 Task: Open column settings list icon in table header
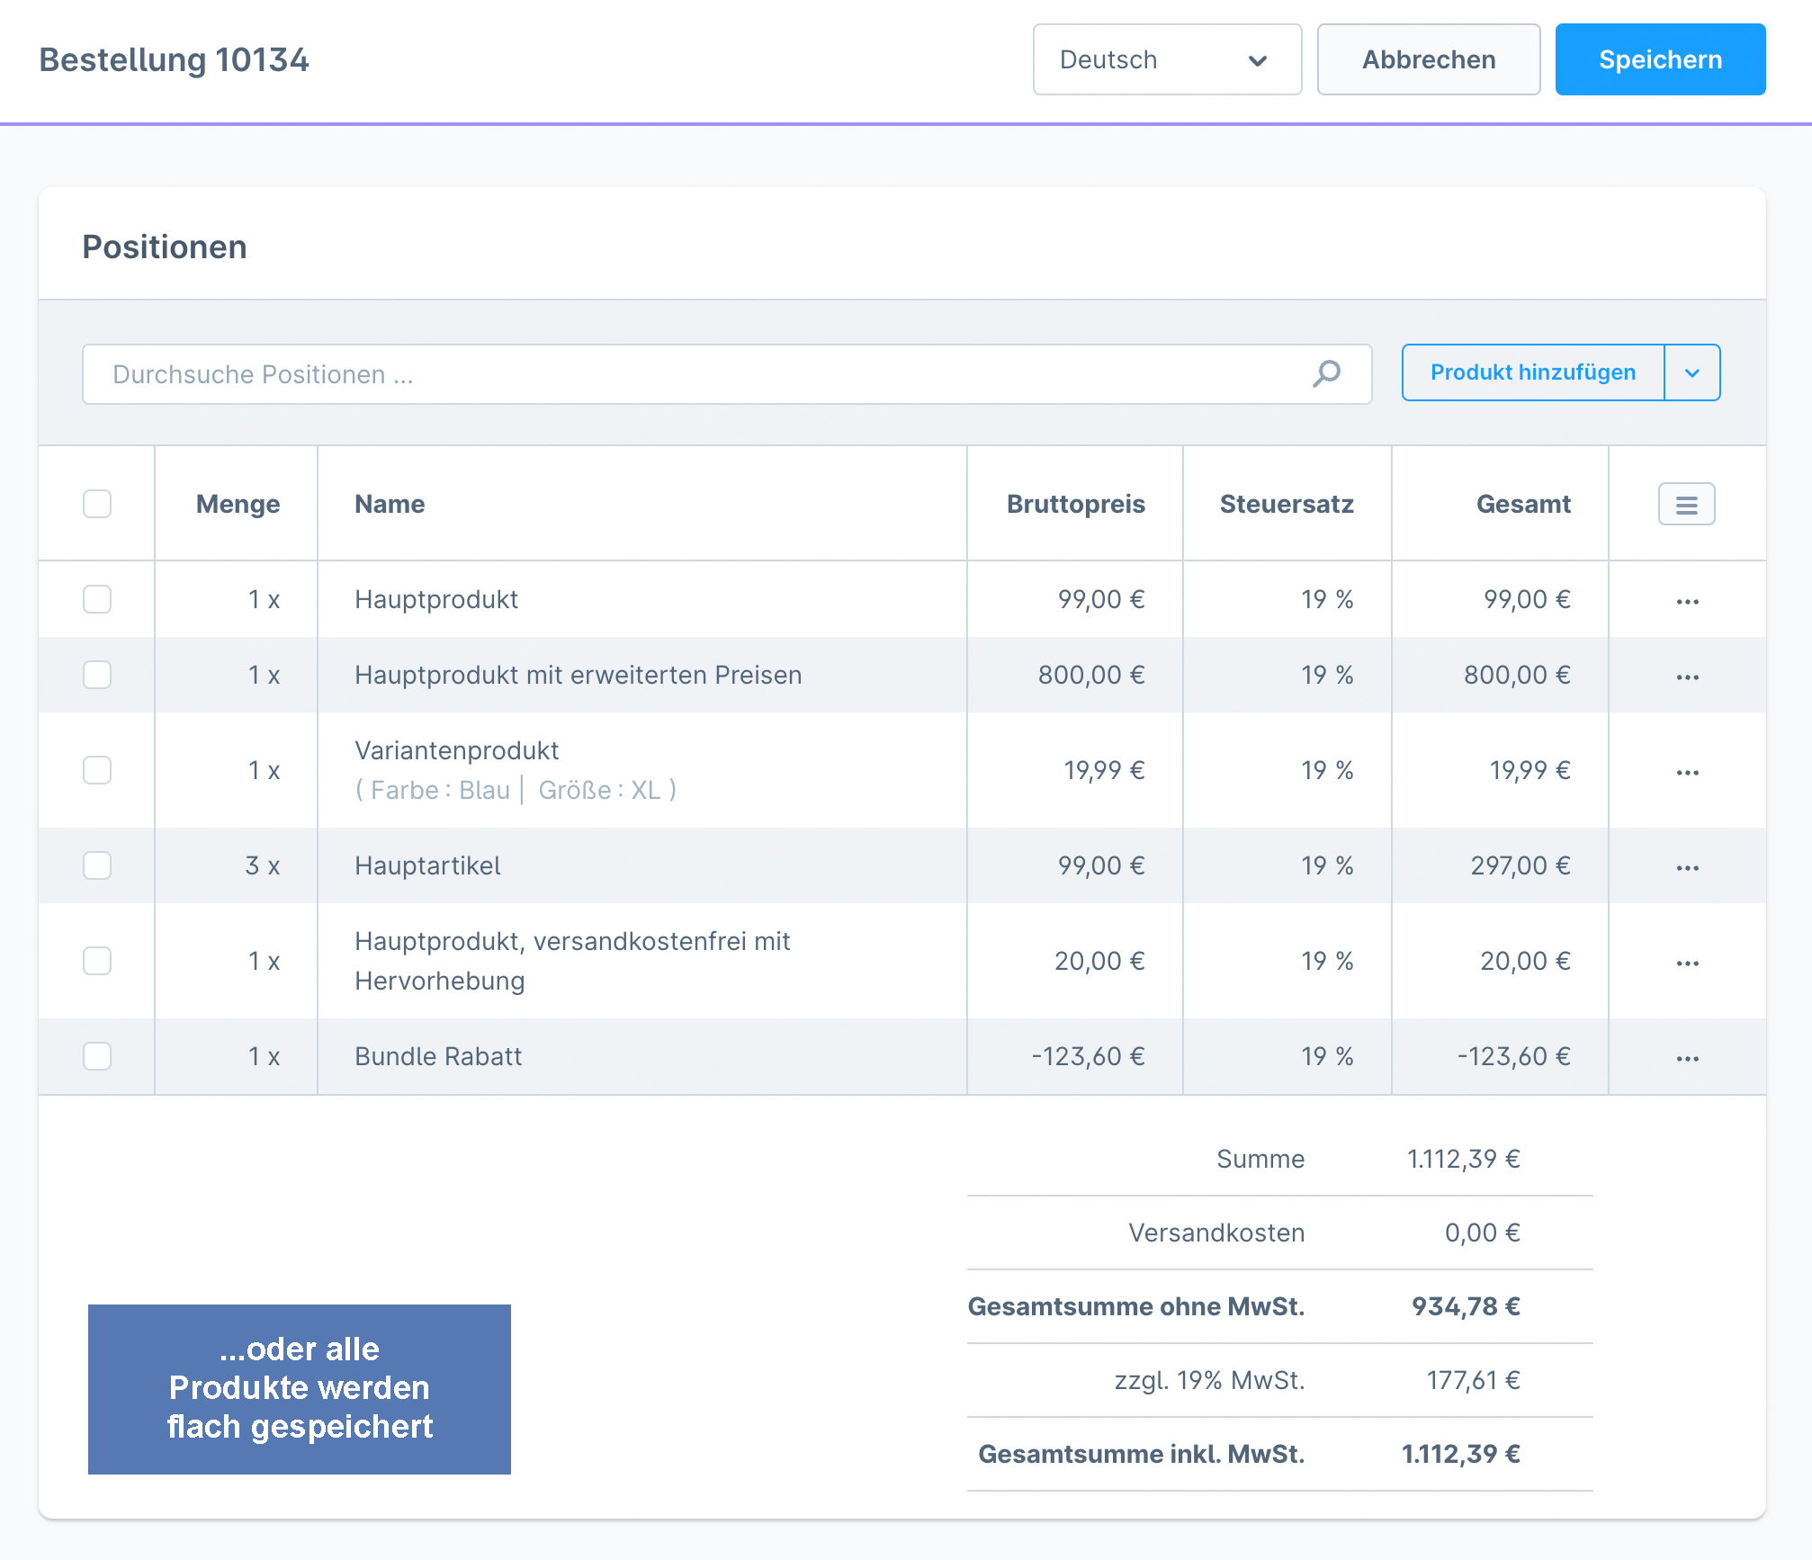pyautogui.click(x=1686, y=504)
